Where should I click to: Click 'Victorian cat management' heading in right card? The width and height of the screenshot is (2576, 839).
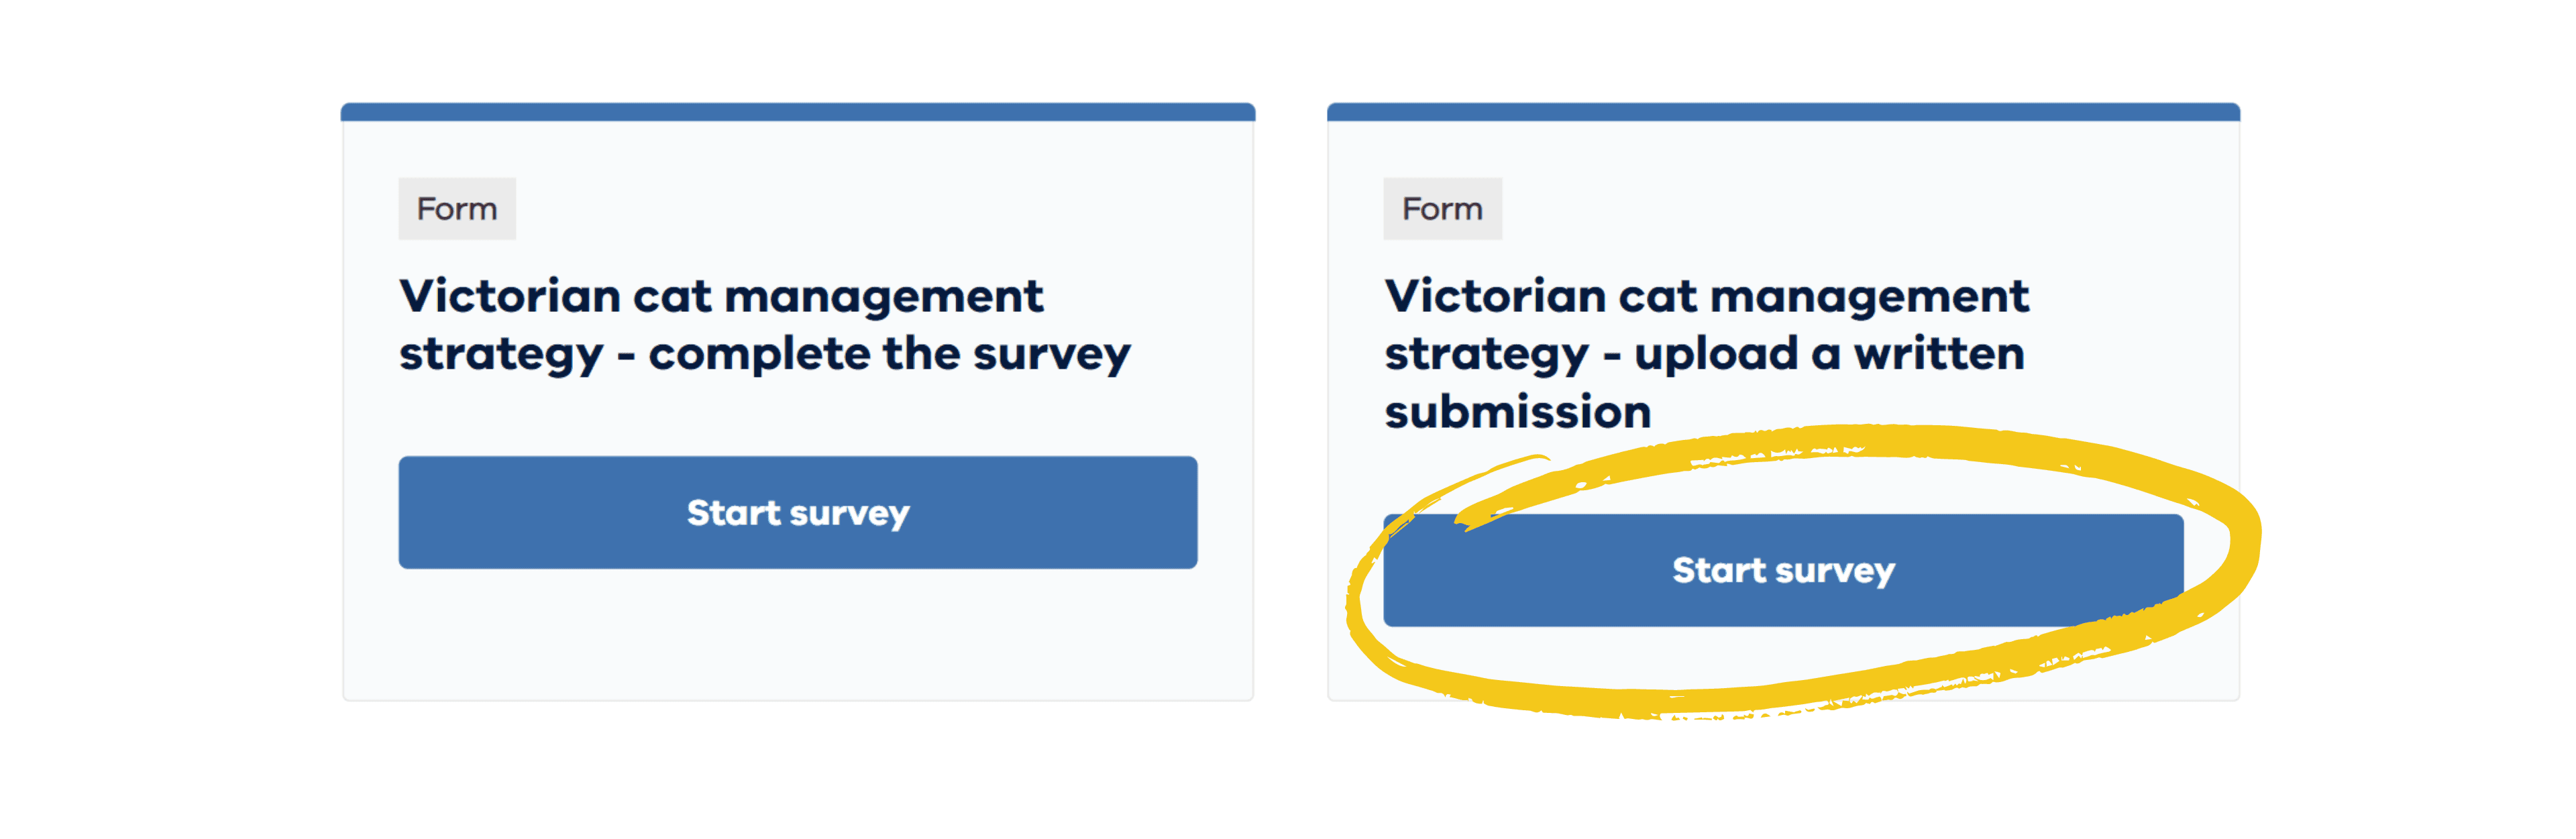[x=1707, y=296]
